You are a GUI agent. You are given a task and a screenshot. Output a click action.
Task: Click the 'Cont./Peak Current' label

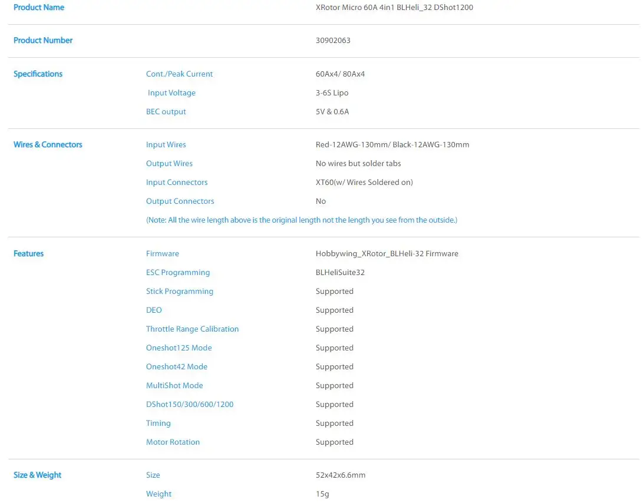[180, 74]
